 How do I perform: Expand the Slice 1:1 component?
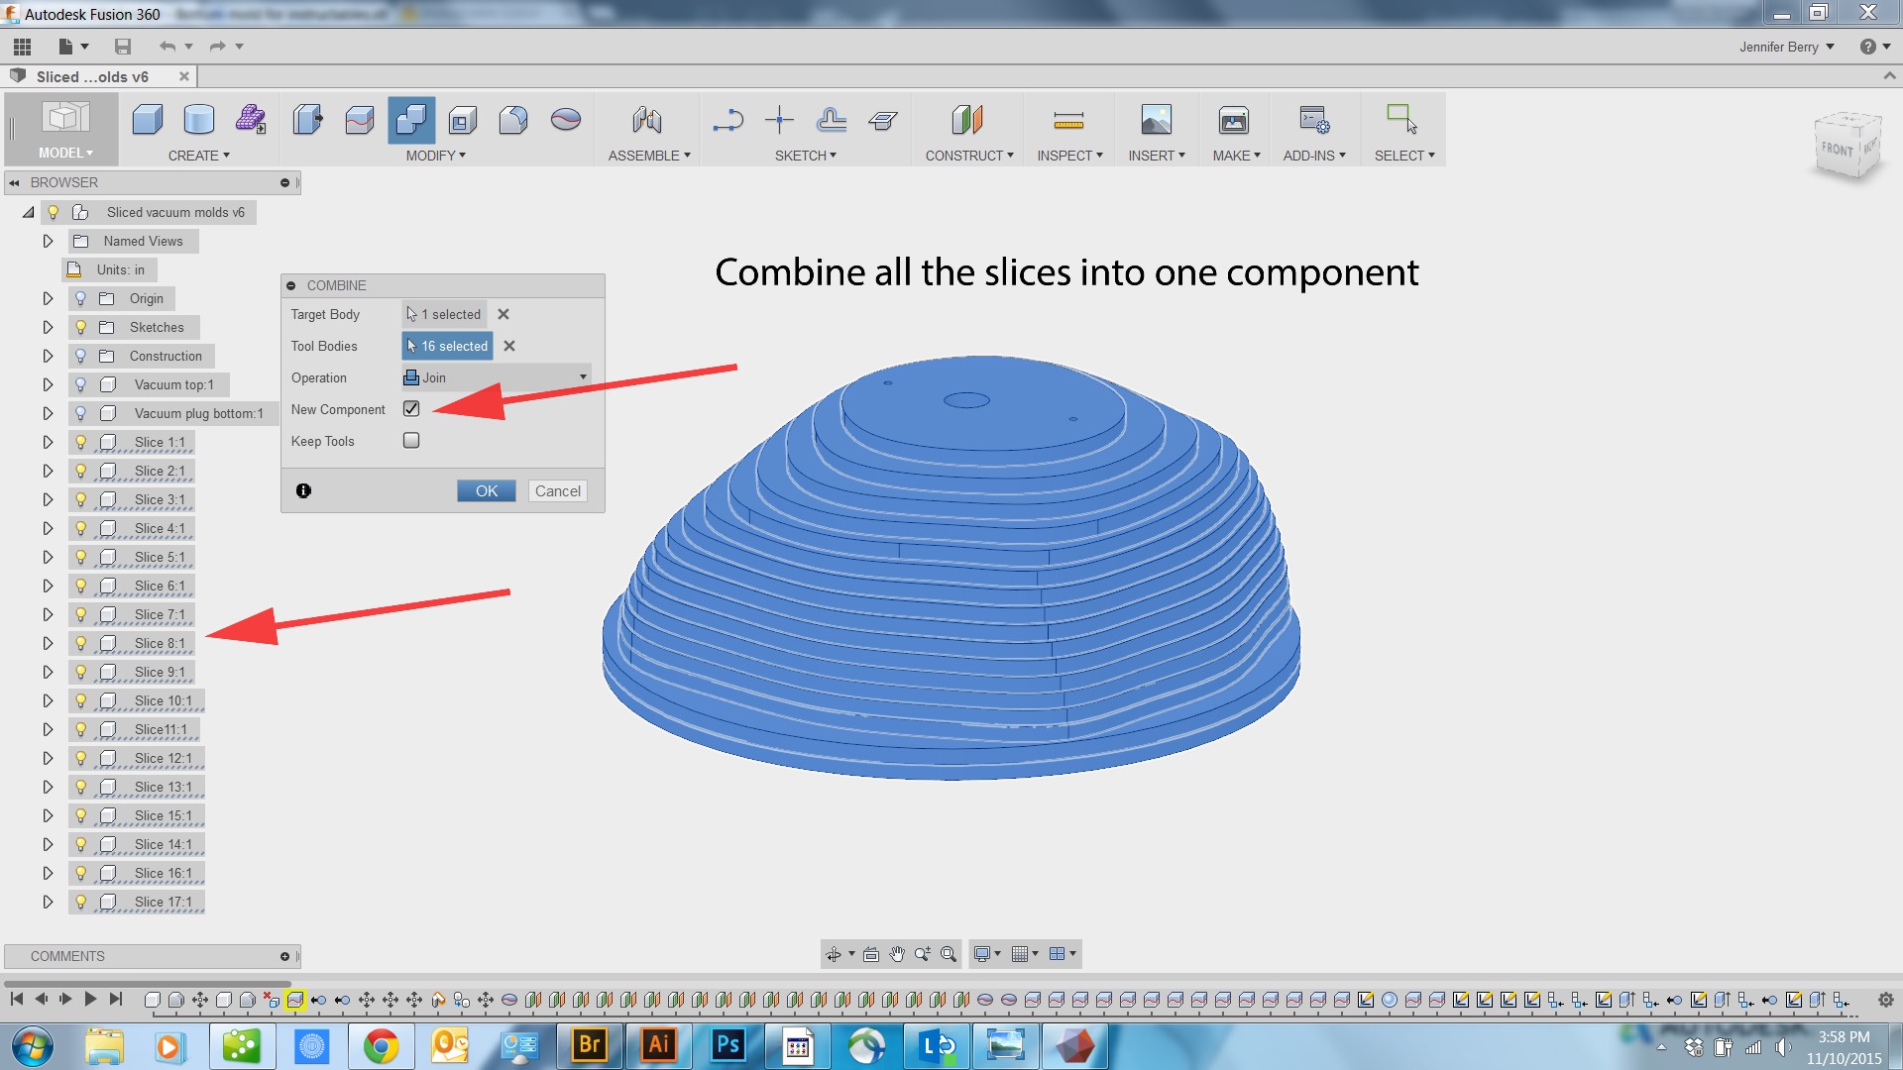[48, 442]
